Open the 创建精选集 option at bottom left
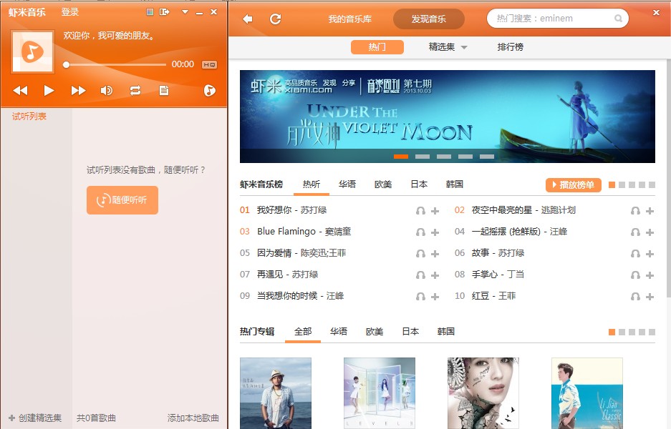Viewport: 671px width, 429px height. pyautogui.click(x=35, y=418)
